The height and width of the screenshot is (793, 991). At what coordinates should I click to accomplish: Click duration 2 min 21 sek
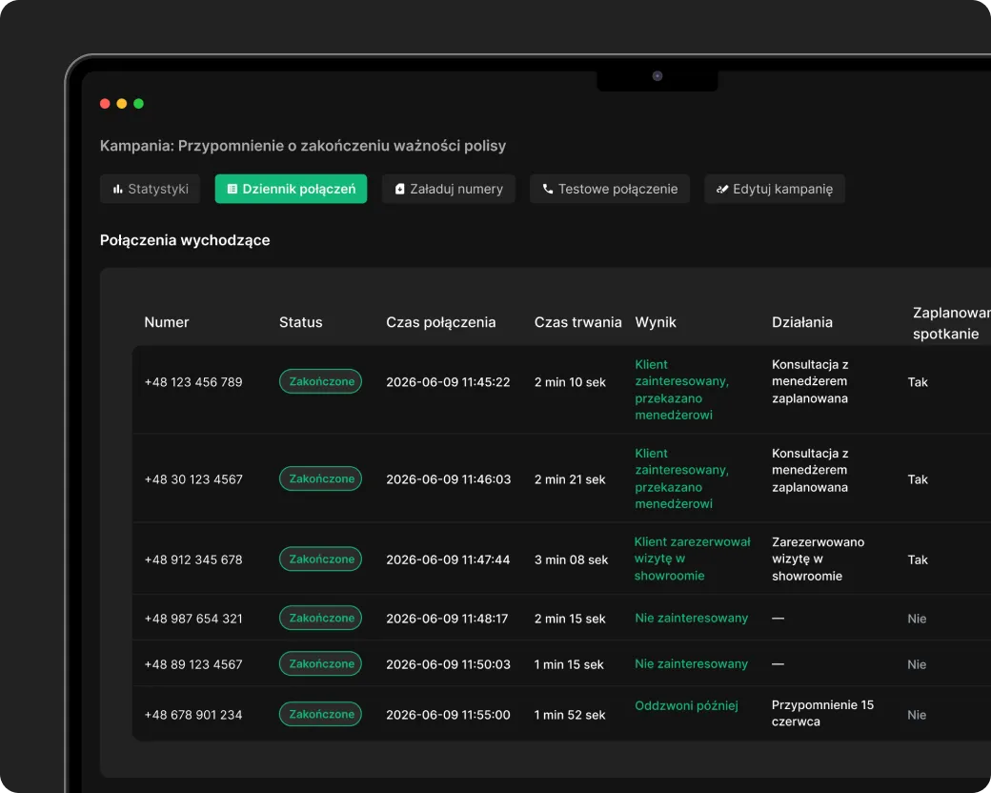tap(570, 479)
